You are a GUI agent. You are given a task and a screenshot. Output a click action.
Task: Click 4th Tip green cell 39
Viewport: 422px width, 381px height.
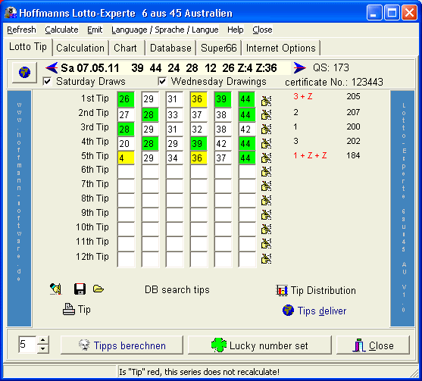click(x=198, y=144)
